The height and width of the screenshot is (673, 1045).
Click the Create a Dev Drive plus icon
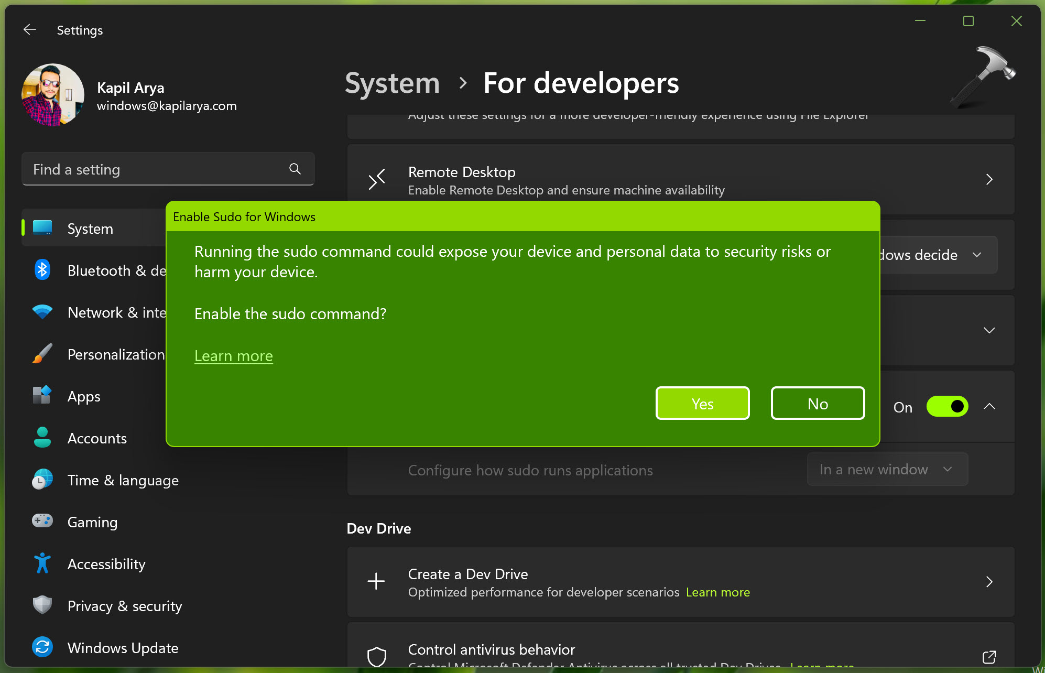tap(376, 582)
